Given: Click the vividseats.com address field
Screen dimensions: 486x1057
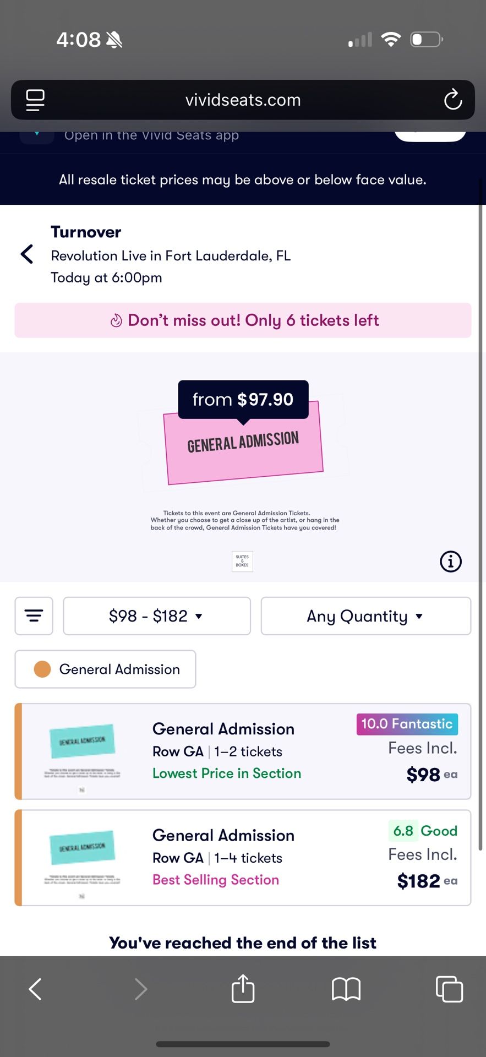Looking at the screenshot, I should tap(243, 100).
